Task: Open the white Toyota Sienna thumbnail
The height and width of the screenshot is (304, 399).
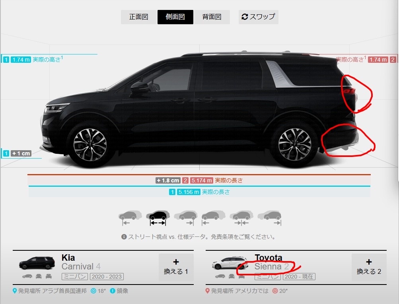Action: (230, 263)
